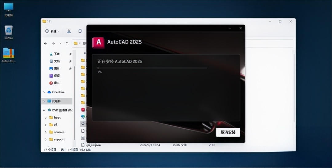This screenshot has height=168, width=332.
Task: Click the Cut scissors icon in Explorer
Action: 69,31
